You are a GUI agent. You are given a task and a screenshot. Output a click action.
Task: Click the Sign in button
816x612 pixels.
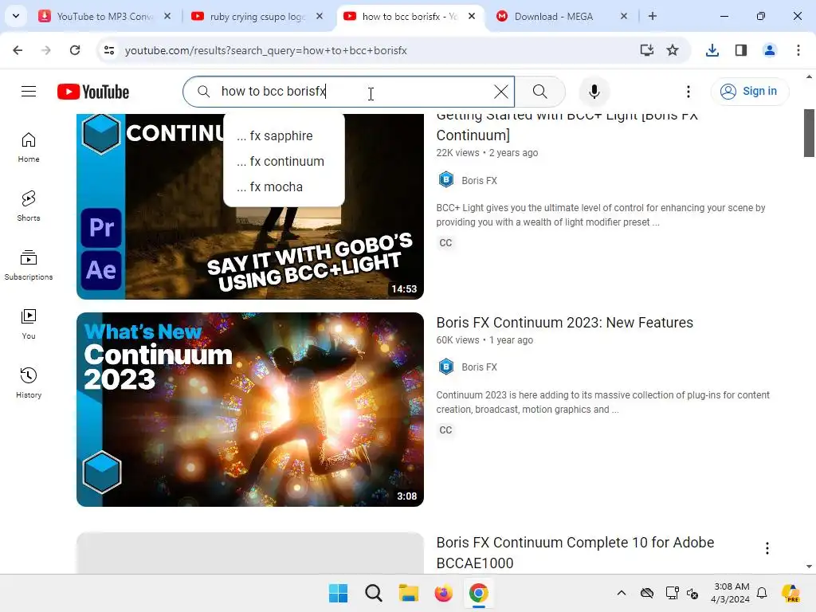point(749,92)
